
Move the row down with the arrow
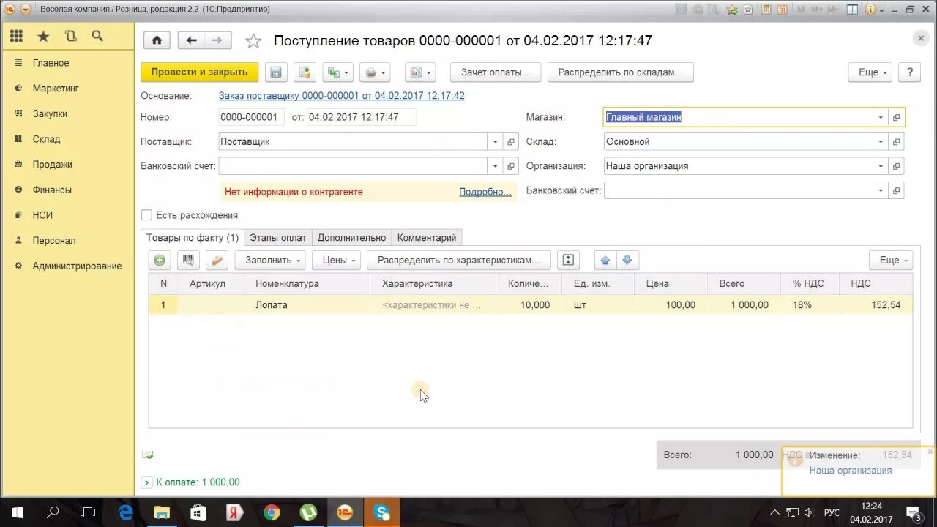tap(628, 260)
